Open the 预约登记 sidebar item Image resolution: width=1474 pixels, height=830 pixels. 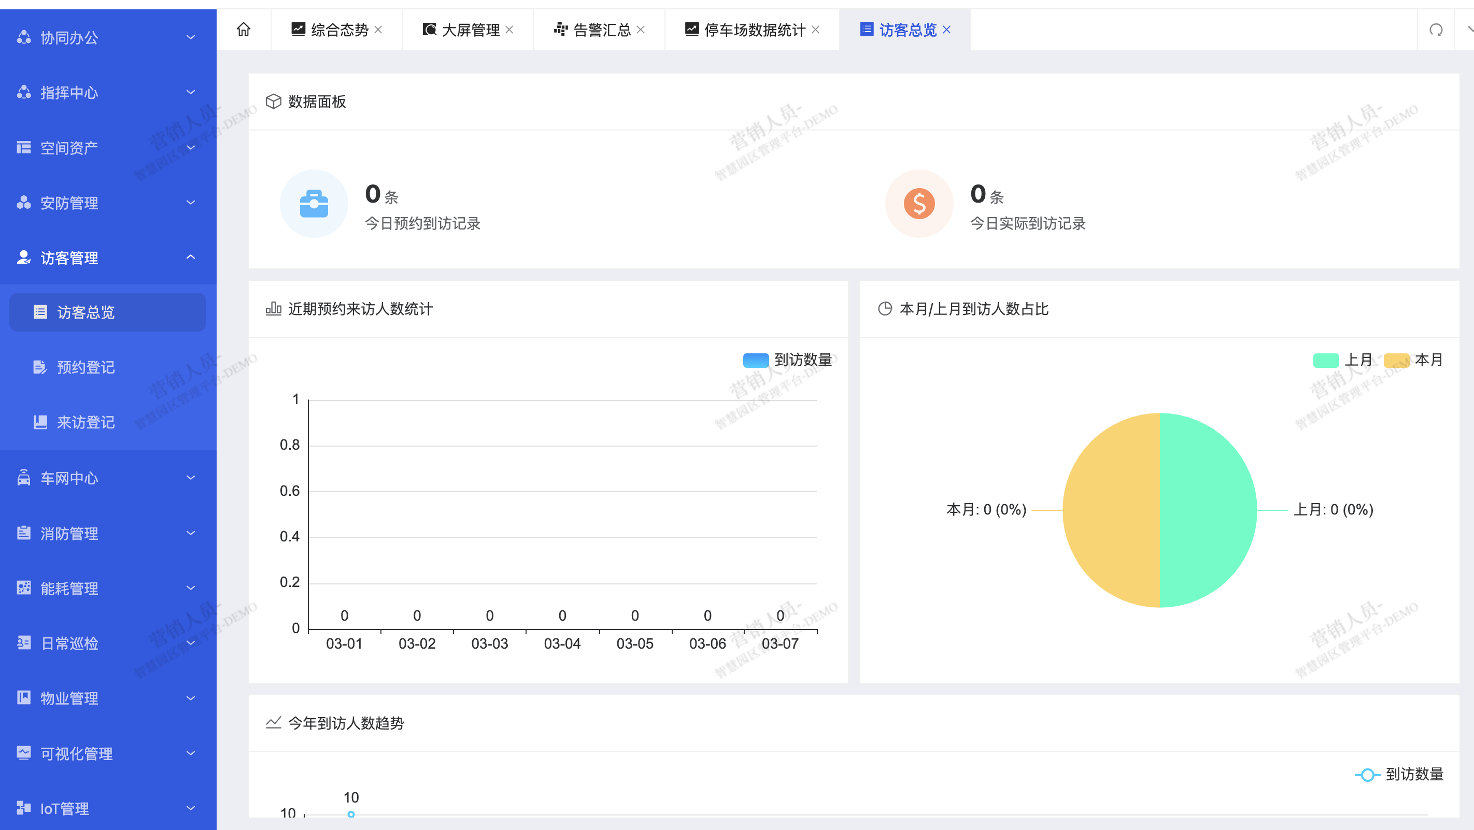coord(108,367)
